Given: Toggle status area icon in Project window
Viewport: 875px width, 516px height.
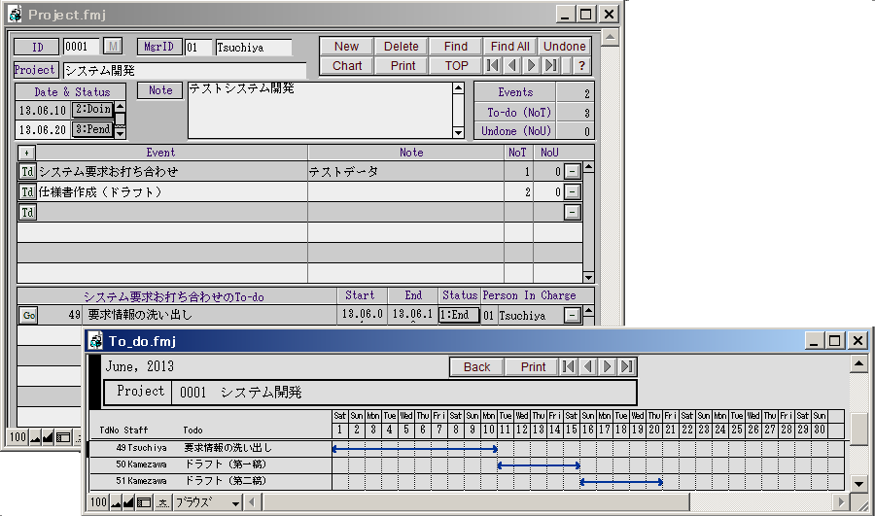Looking at the screenshot, I should pyautogui.click(x=63, y=437).
